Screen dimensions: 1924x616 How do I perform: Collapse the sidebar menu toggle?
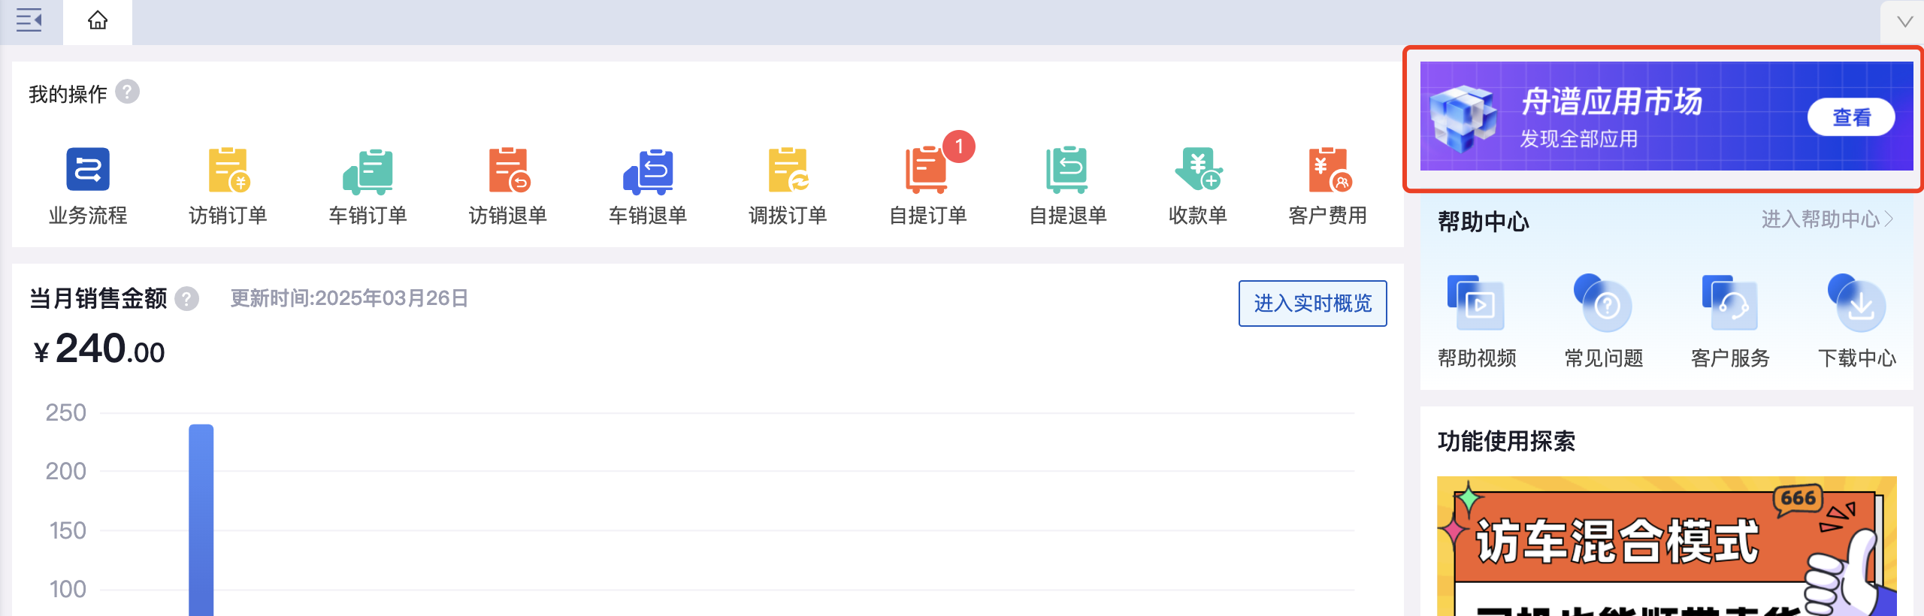(29, 20)
